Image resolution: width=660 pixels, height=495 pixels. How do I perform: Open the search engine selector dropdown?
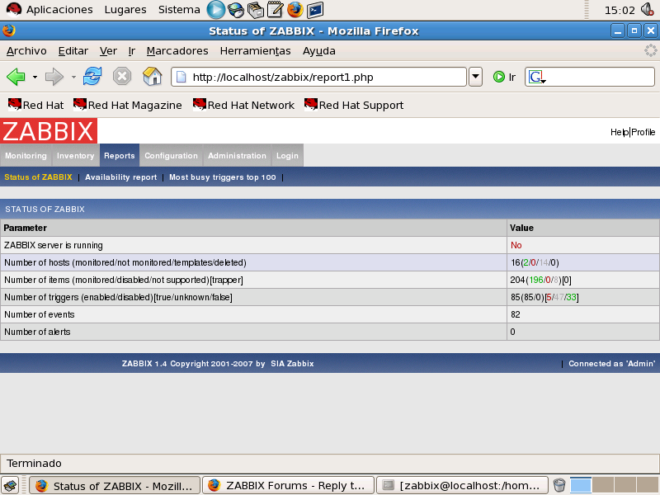pyautogui.click(x=537, y=77)
